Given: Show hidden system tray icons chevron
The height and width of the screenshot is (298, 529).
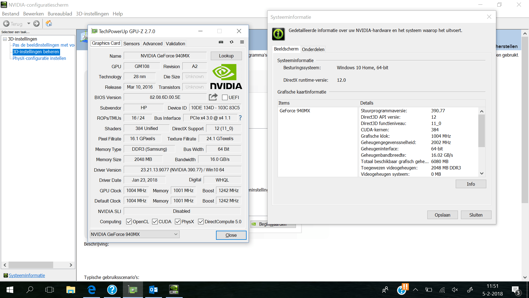Looking at the screenshot, I should 415,290.
